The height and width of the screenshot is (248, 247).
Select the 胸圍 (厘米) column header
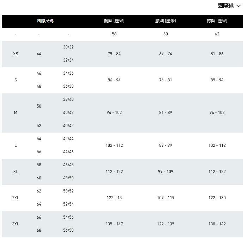tap(114, 21)
